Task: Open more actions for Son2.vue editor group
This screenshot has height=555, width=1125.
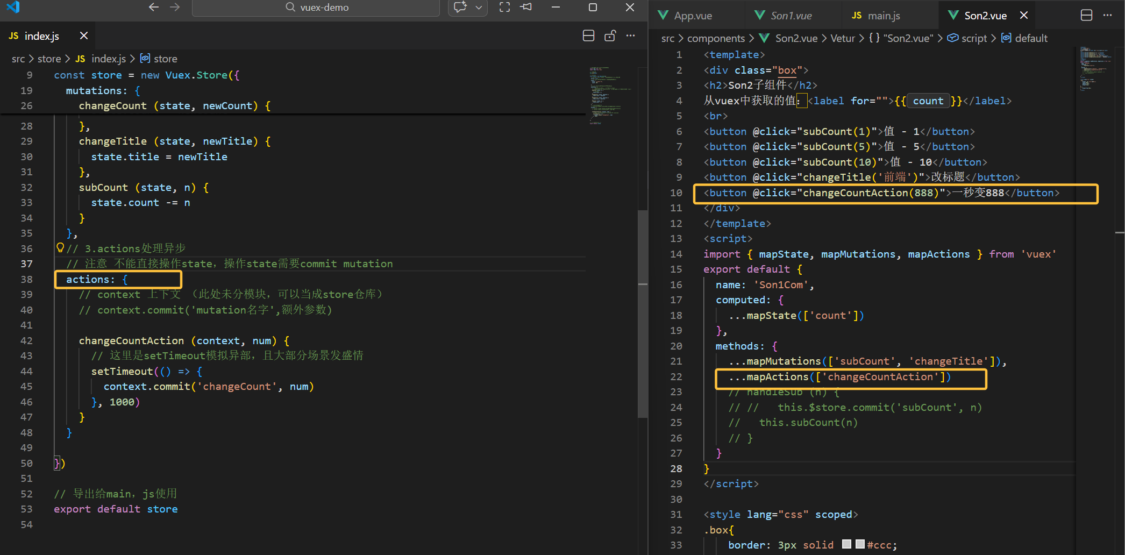Action: click(1108, 15)
